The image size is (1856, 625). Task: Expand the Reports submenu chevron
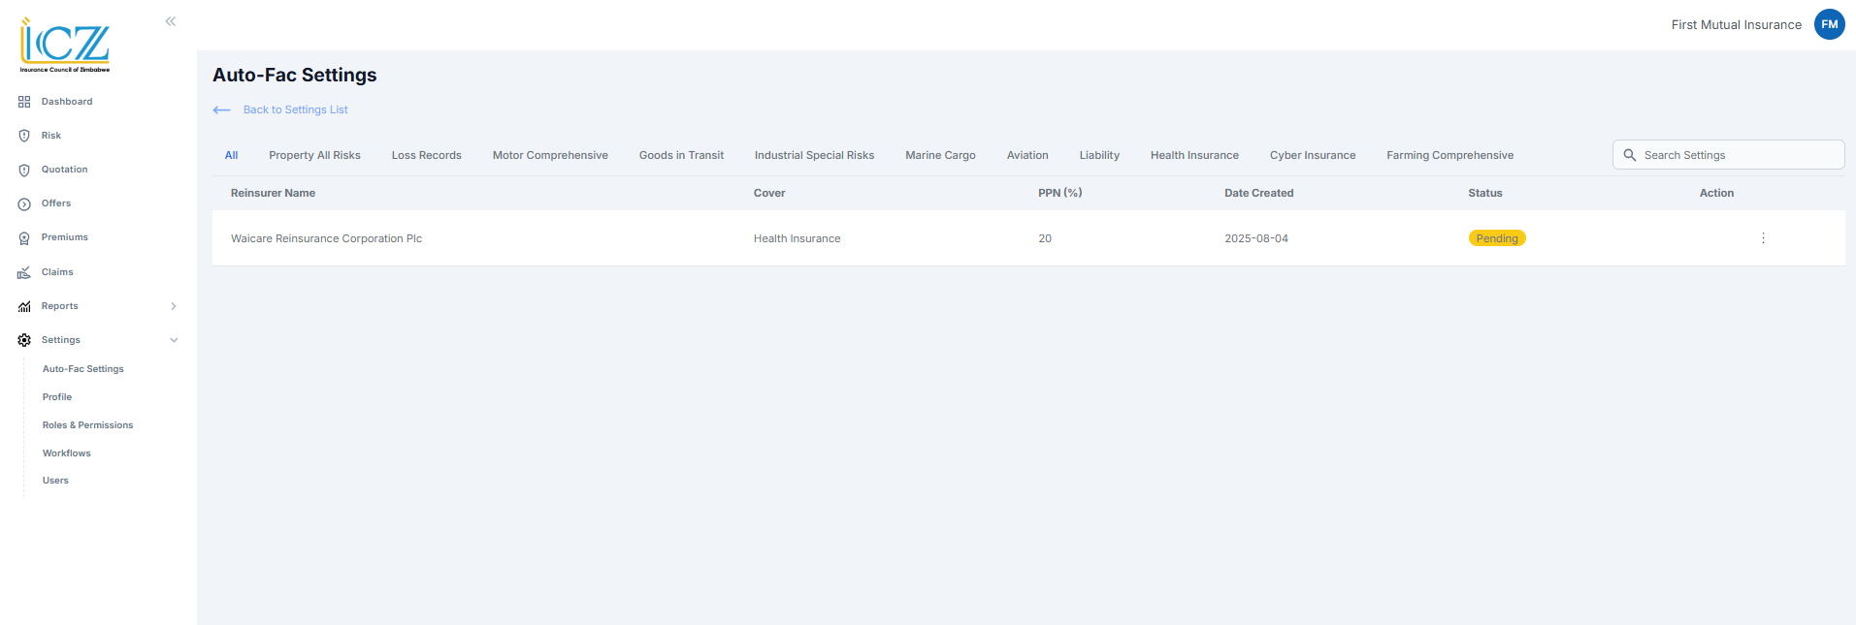pos(174,306)
